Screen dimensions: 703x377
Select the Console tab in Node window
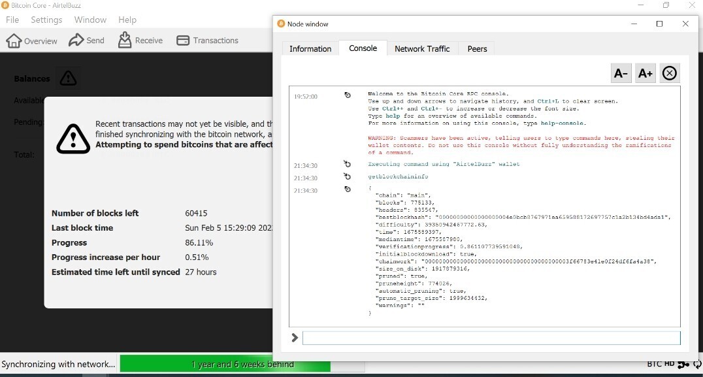click(363, 48)
